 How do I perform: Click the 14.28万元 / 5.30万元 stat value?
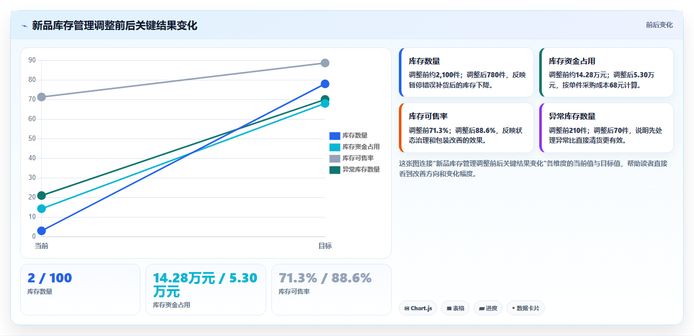click(205, 284)
